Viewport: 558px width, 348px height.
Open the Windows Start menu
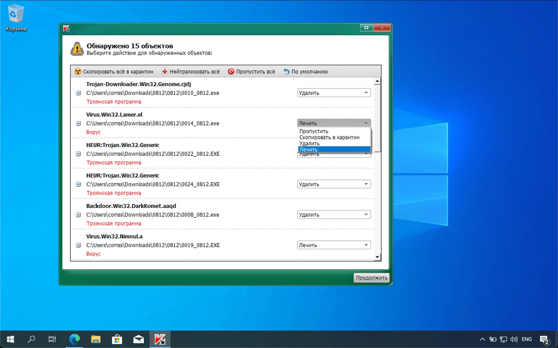10,339
